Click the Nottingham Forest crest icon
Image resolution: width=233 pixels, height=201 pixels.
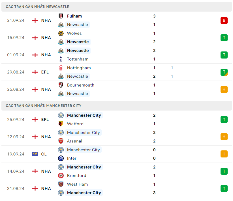pyautogui.click(x=61, y=68)
